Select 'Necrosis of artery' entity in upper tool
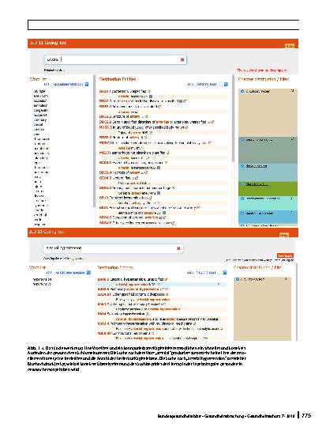The width and height of the screenshot is (326, 435). tap(119, 172)
